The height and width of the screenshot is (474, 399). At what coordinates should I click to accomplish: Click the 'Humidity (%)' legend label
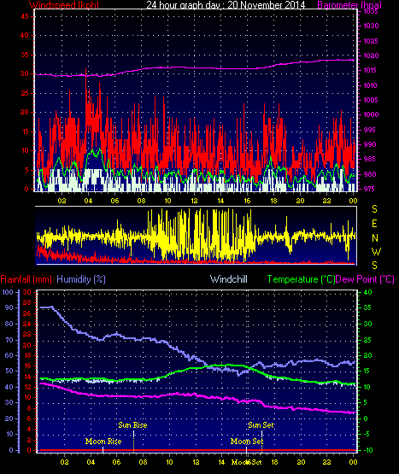(x=81, y=279)
